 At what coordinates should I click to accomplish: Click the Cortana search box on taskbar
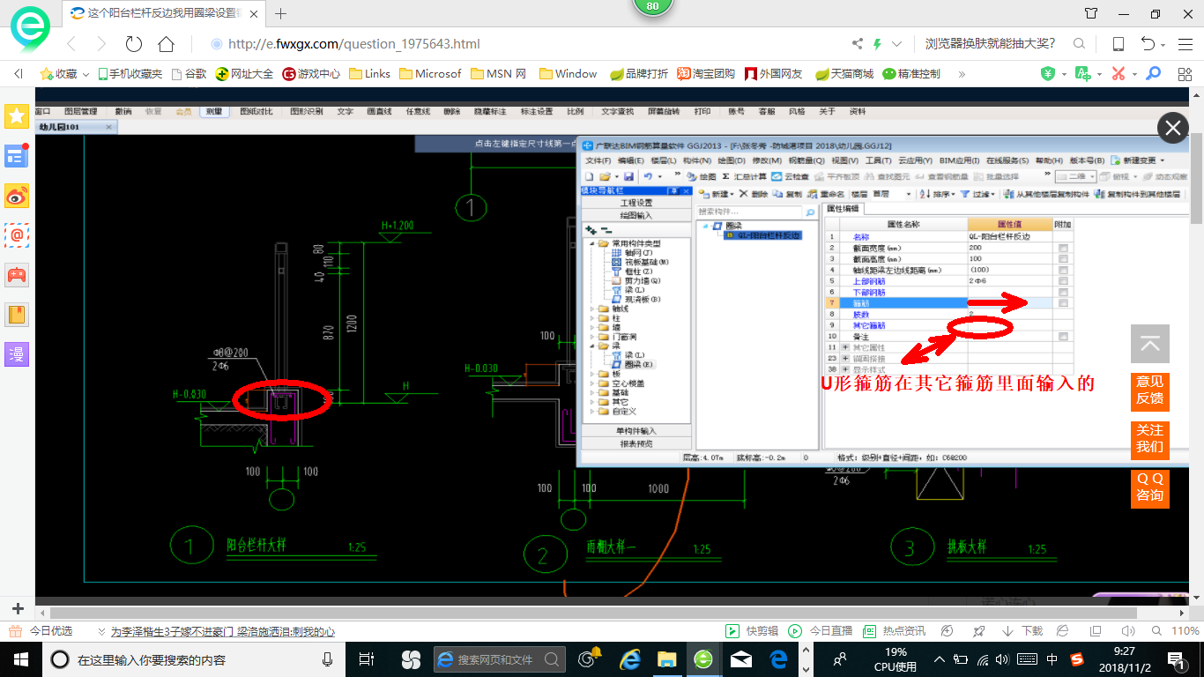194,659
